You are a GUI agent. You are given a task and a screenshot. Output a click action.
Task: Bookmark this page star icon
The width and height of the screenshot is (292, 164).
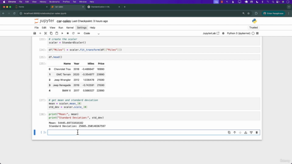(x=248, y=13)
